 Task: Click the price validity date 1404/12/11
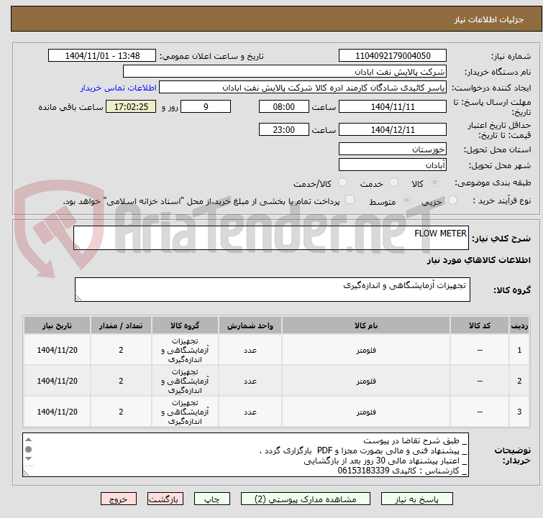(x=393, y=130)
